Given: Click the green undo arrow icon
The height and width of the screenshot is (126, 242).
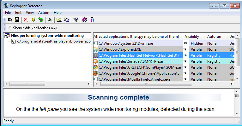Looking at the screenshot, I should pos(41,20).
